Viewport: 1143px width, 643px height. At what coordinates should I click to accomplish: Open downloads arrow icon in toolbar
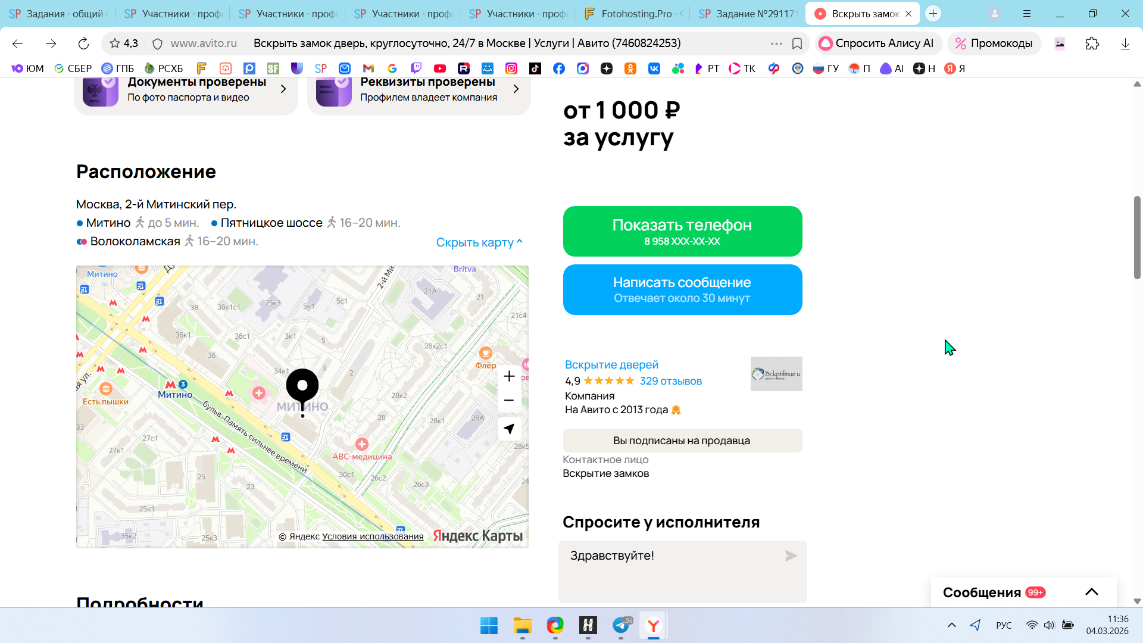(1125, 43)
